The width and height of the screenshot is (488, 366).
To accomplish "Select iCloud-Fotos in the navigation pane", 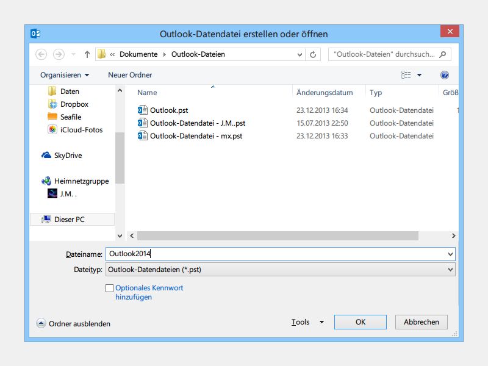I will tap(81, 129).
